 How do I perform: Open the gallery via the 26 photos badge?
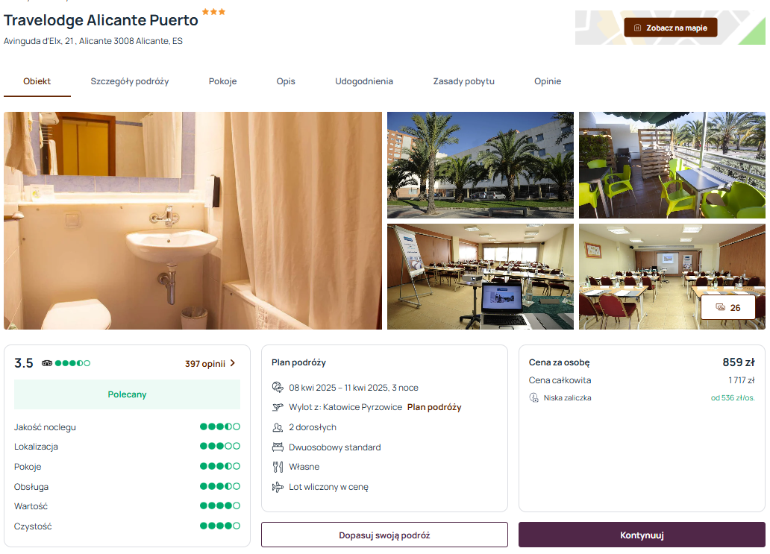[x=727, y=308]
